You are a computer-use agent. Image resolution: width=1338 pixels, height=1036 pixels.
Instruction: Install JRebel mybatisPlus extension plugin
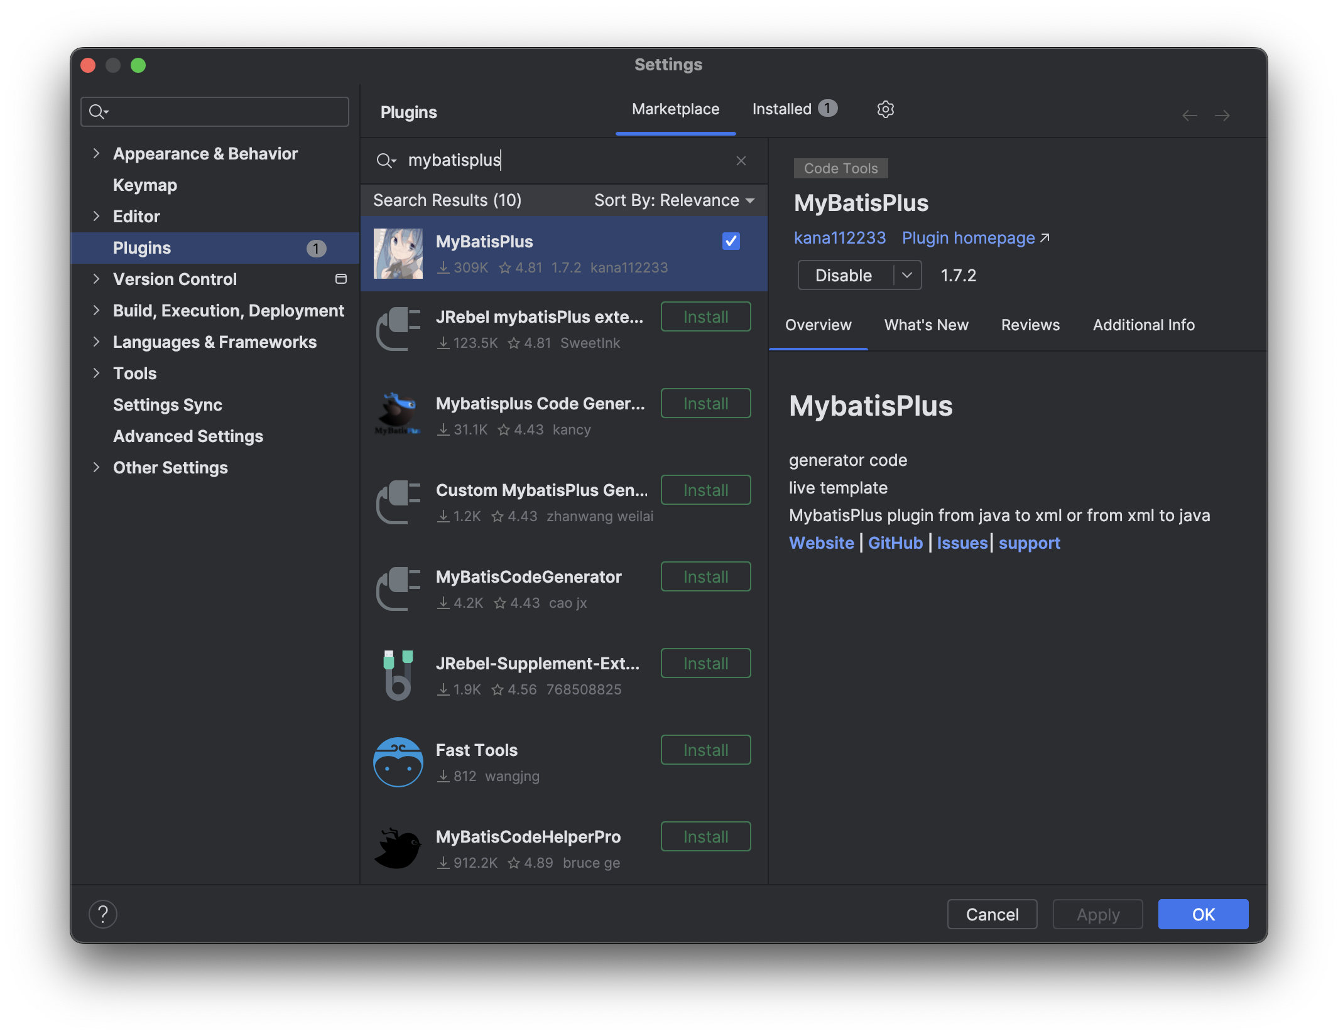click(x=705, y=316)
